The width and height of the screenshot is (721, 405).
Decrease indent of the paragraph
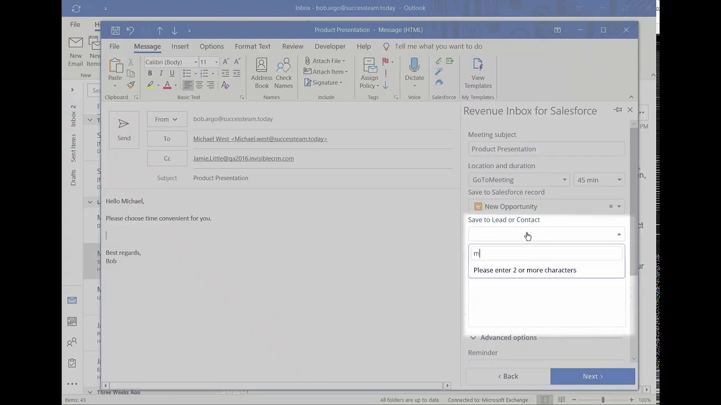225,73
